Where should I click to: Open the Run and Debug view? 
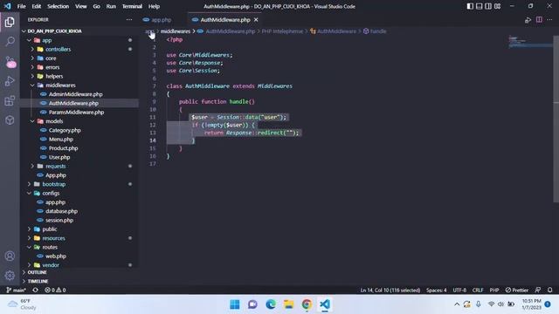click(10, 81)
